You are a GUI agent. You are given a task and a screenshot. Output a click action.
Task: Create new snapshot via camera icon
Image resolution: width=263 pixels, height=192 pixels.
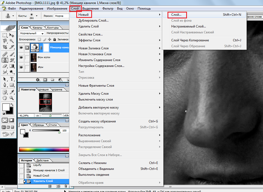(x=58, y=186)
